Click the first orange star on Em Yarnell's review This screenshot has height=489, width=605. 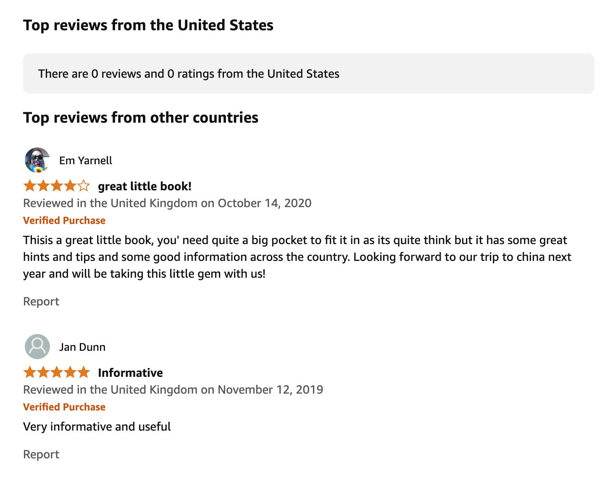(30, 186)
